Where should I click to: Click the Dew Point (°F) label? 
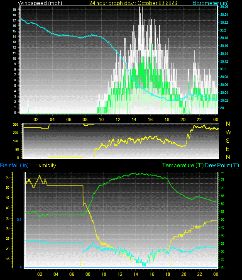tap(222, 166)
